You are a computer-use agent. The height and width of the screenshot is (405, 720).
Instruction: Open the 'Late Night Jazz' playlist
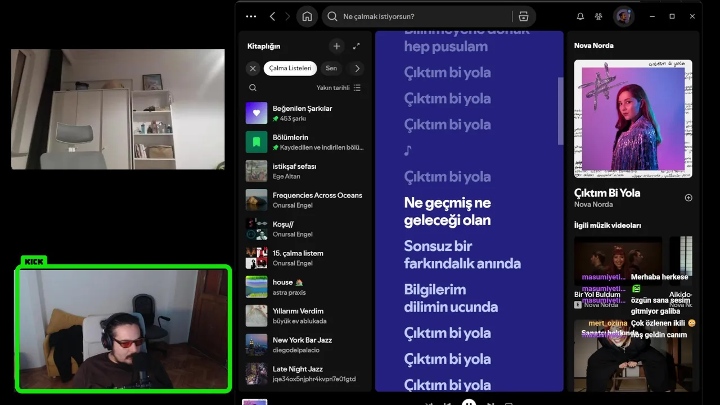click(x=305, y=374)
